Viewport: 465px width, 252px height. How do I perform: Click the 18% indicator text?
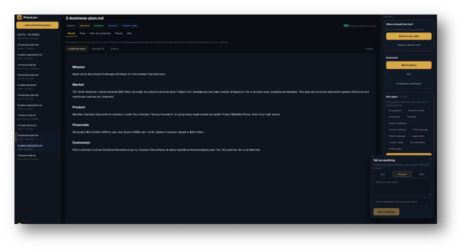(x=346, y=26)
